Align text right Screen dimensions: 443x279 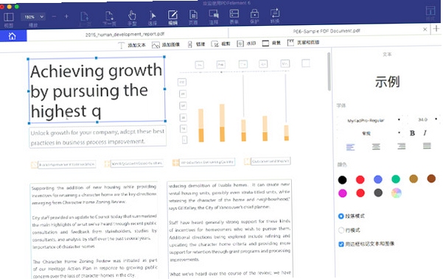pyautogui.click(x=401, y=146)
